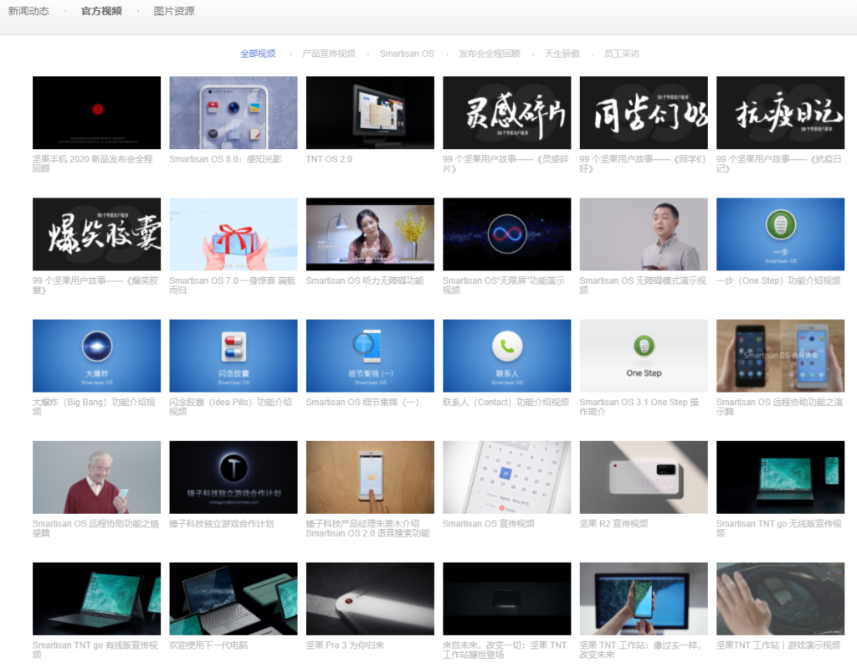Screen dimensions: 857x668
Task: Click the Smartisan OS 无障碍模式演示视频 title
Action: (643, 285)
